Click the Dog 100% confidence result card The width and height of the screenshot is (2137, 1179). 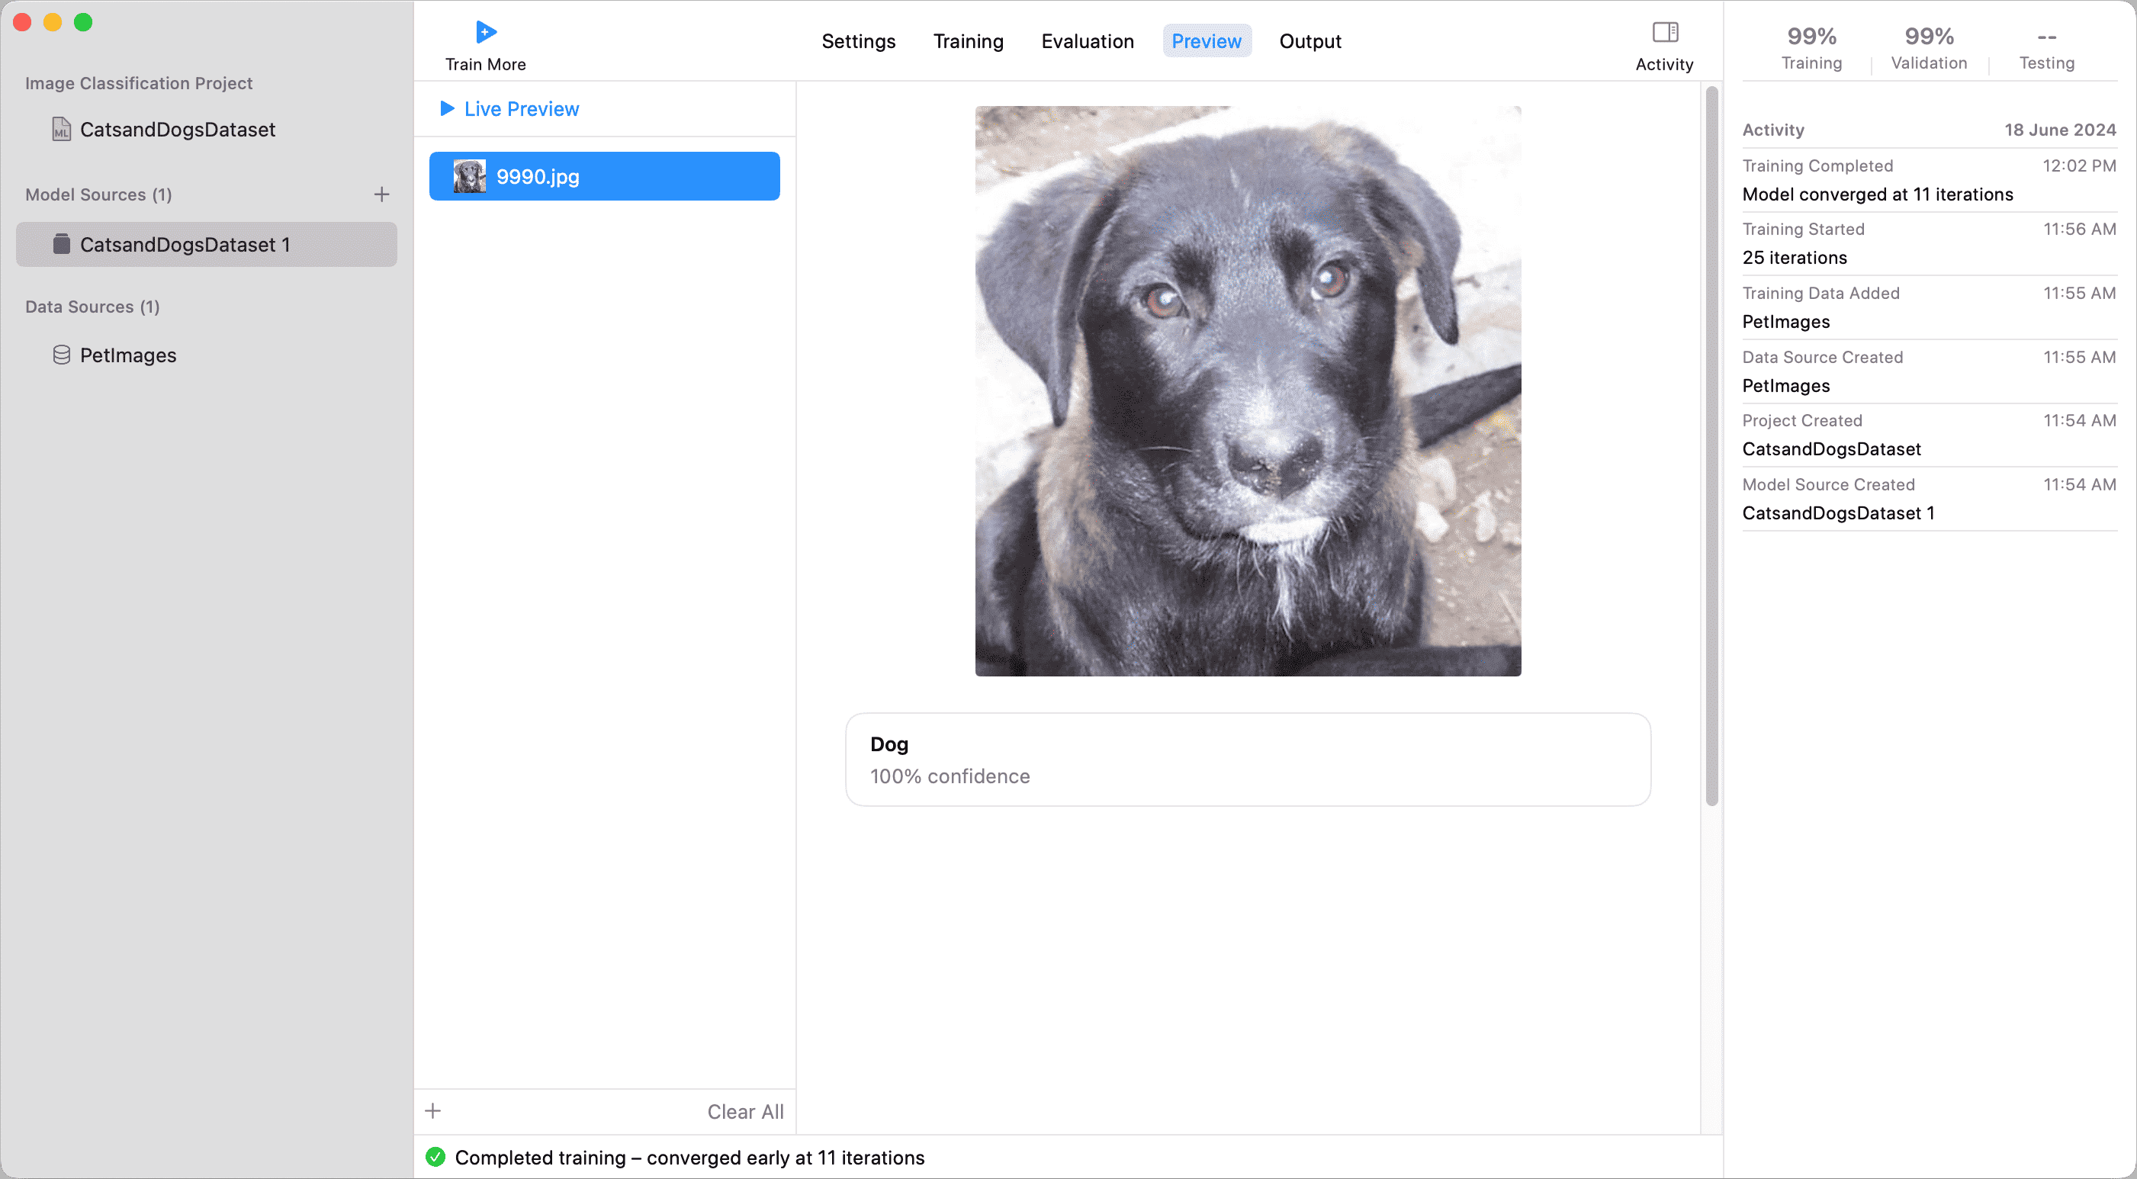(x=1247, y=759)
